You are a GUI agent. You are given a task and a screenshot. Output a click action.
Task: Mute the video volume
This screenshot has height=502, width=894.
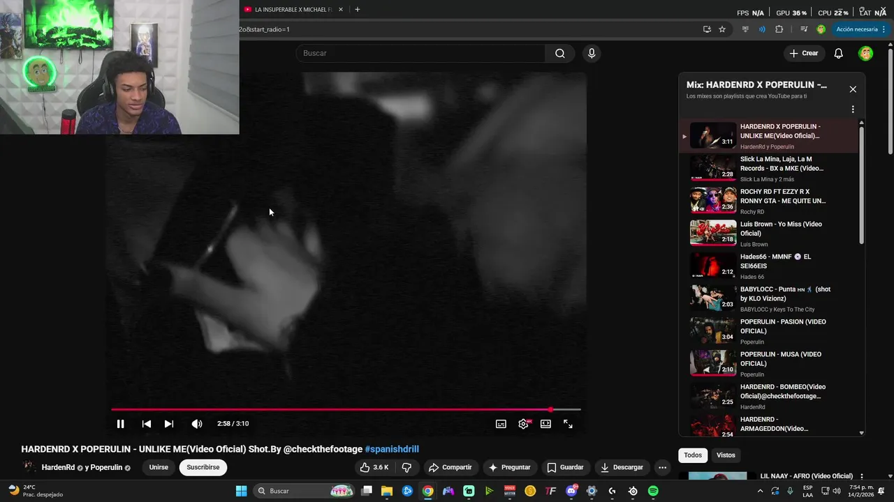197,424
